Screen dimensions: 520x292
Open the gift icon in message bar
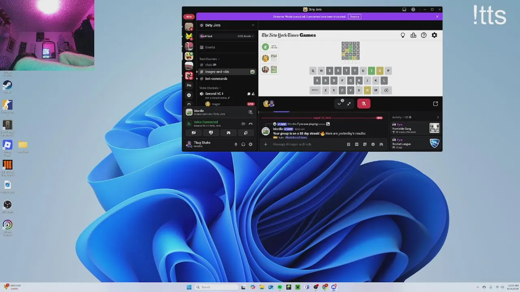click(x=348, y=144)
